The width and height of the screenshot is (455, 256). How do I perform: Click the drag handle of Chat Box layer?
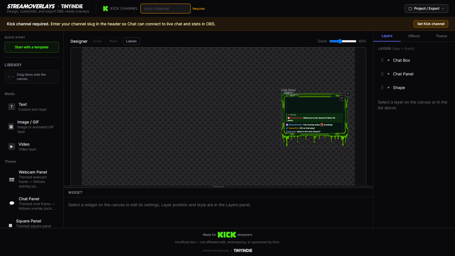pos(382,60)
